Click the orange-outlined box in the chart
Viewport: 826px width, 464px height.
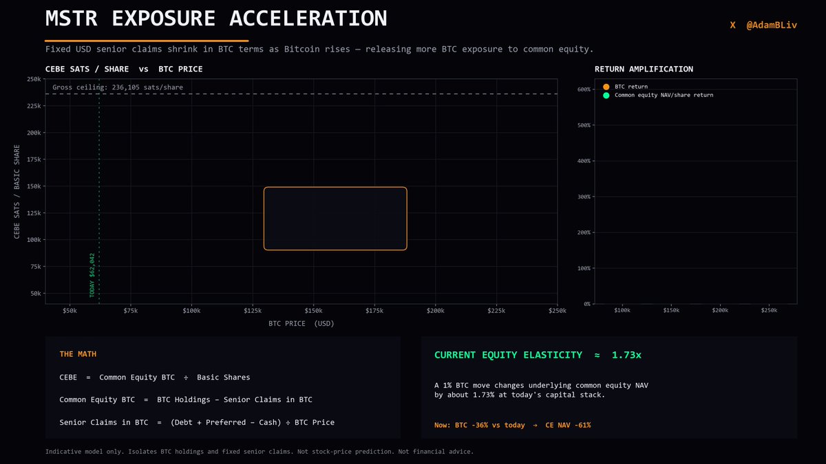(x=335, y=219)
